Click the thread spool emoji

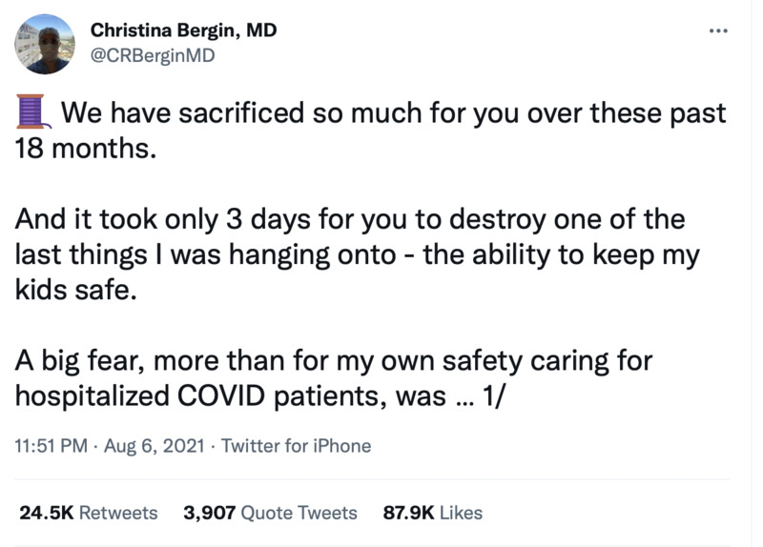tap(33, 114)
